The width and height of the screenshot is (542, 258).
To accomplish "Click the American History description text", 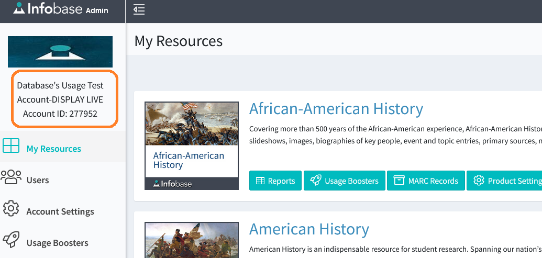I will tap(395, 249).
